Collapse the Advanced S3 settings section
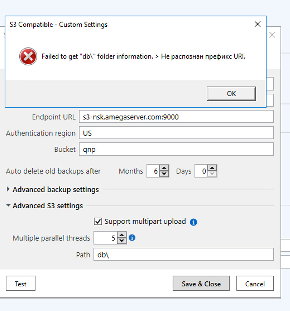Screen dimensions: 290x311 point(8,206)
